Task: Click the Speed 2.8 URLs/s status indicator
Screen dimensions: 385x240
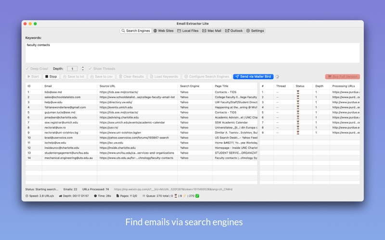Action: [39, 196]
